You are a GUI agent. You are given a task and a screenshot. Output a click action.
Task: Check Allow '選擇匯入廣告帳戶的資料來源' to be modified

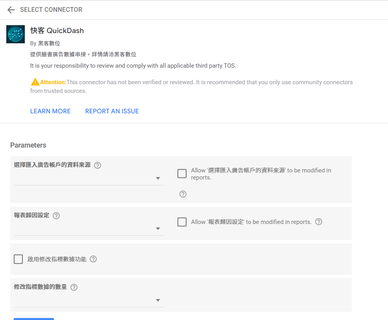pos(182,174)
